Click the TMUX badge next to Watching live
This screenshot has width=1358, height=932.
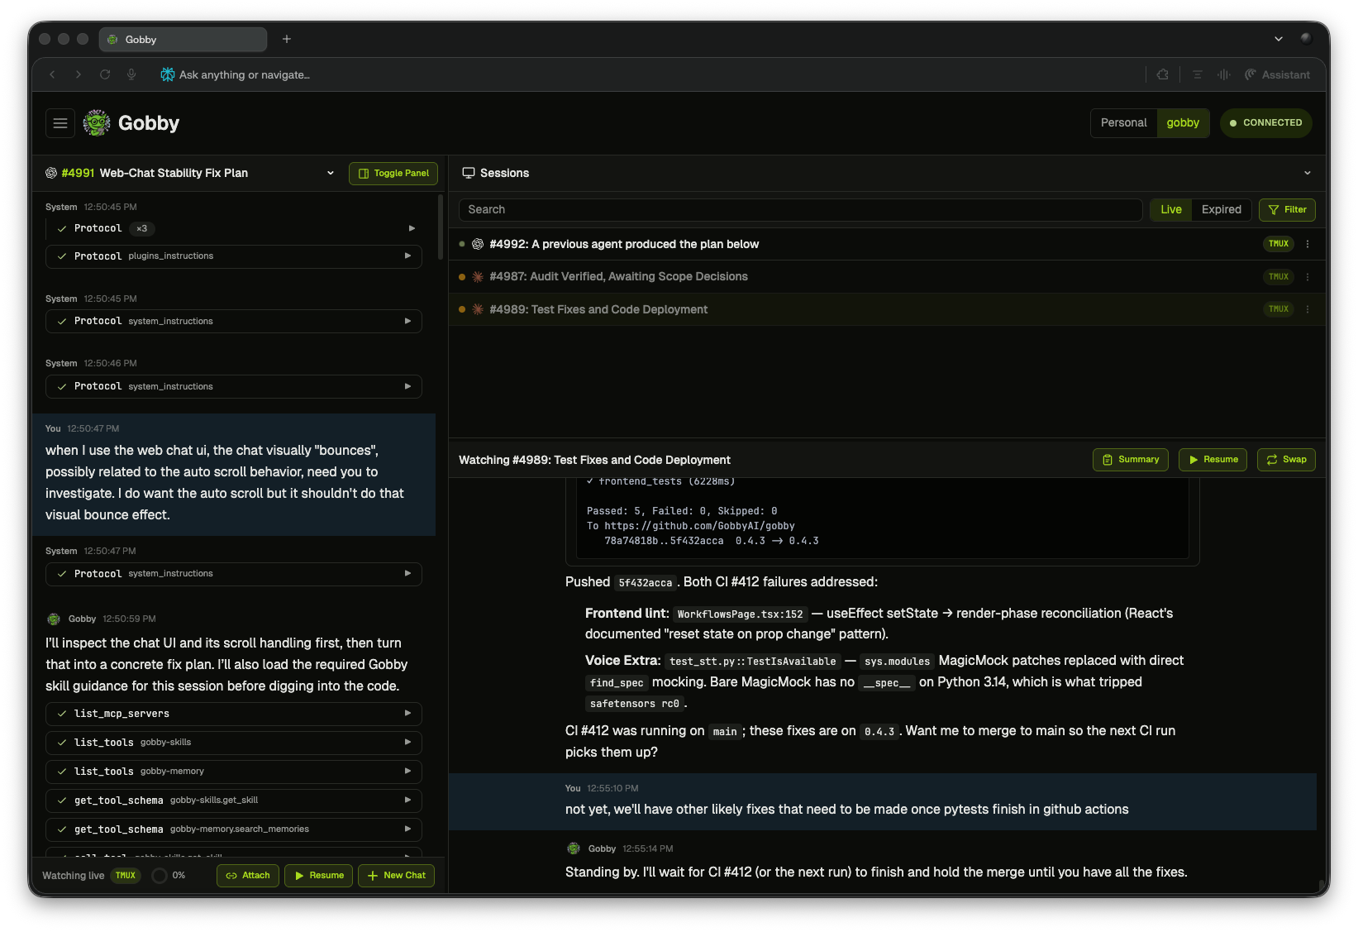point(126,876)
